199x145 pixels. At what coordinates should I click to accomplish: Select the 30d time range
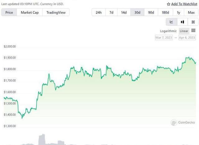tap(137, 12)
